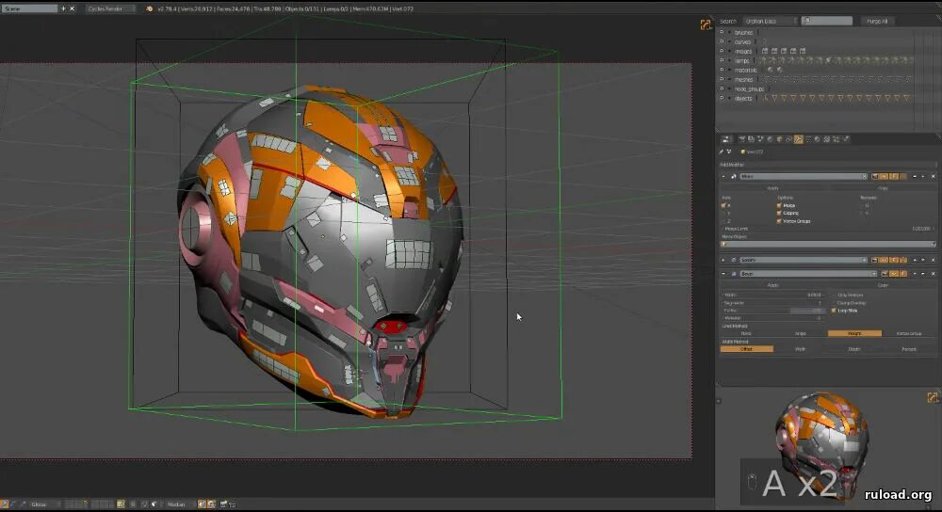This screenshot has height=512, width=942.
Task: Apply the Bevel modifier
Action: [773, 285]
